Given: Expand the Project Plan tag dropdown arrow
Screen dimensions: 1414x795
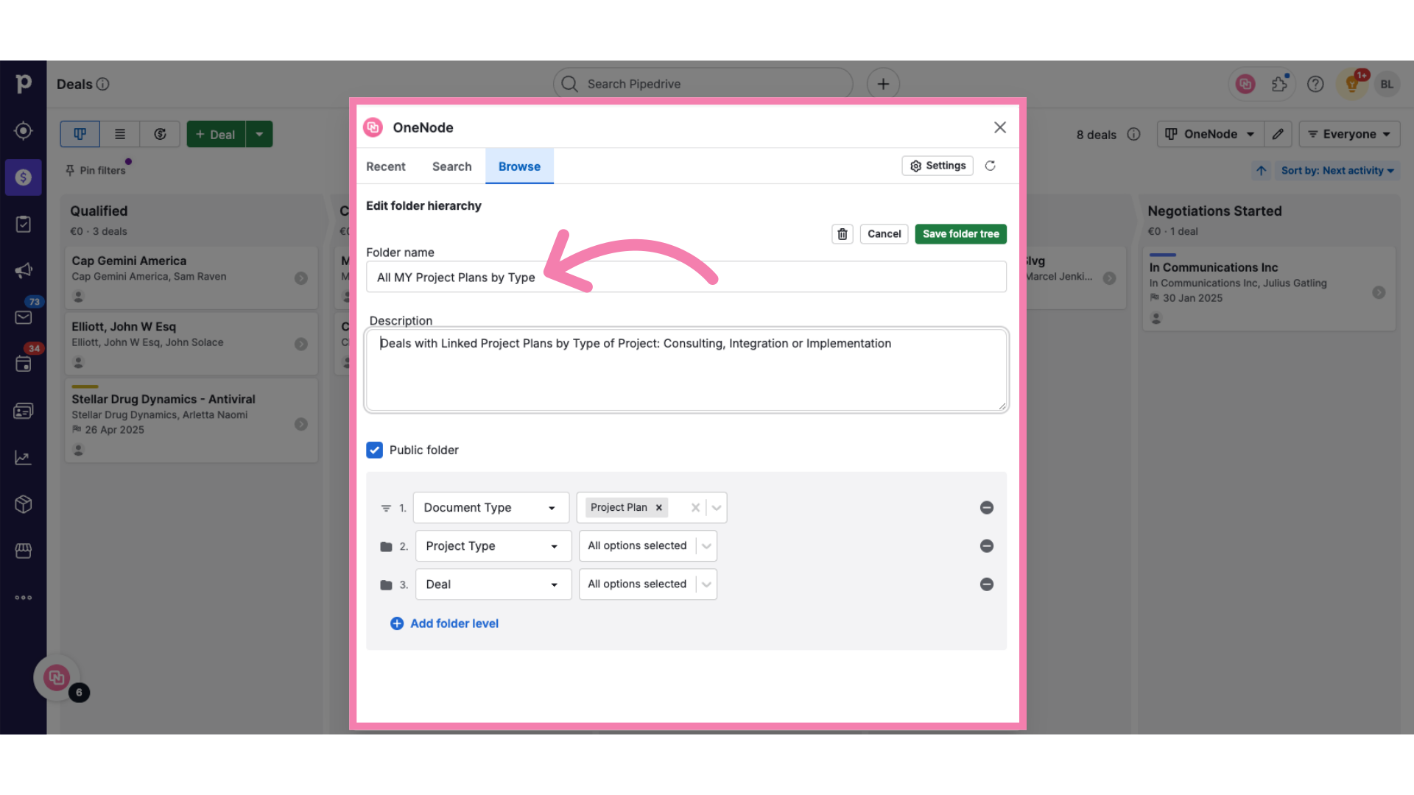Looking at the screenshot, I should (715, 506).
